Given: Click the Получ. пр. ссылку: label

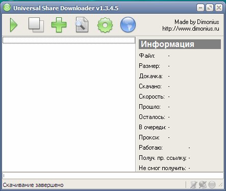Looking at the screenshot, I should [x=163, y=158].
